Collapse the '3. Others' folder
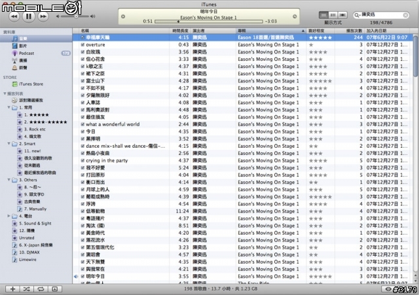419x295 pixels. [9, 180]
